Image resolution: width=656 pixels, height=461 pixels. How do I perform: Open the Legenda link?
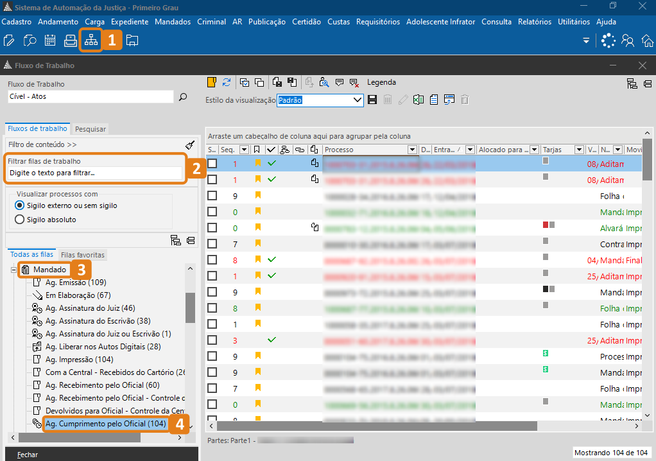[x=381, y=82]
